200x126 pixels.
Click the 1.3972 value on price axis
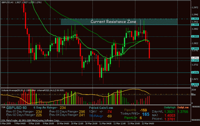[195, 8]
